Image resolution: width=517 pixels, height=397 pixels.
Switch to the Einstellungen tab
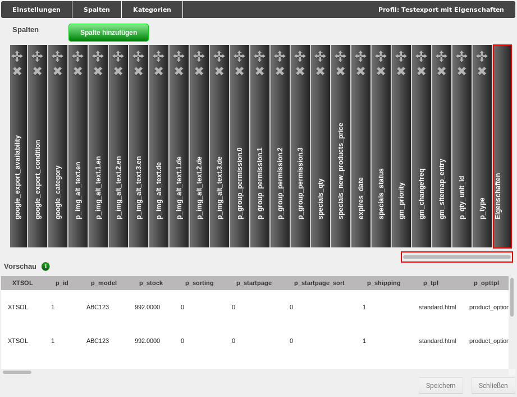pos(36,10)
